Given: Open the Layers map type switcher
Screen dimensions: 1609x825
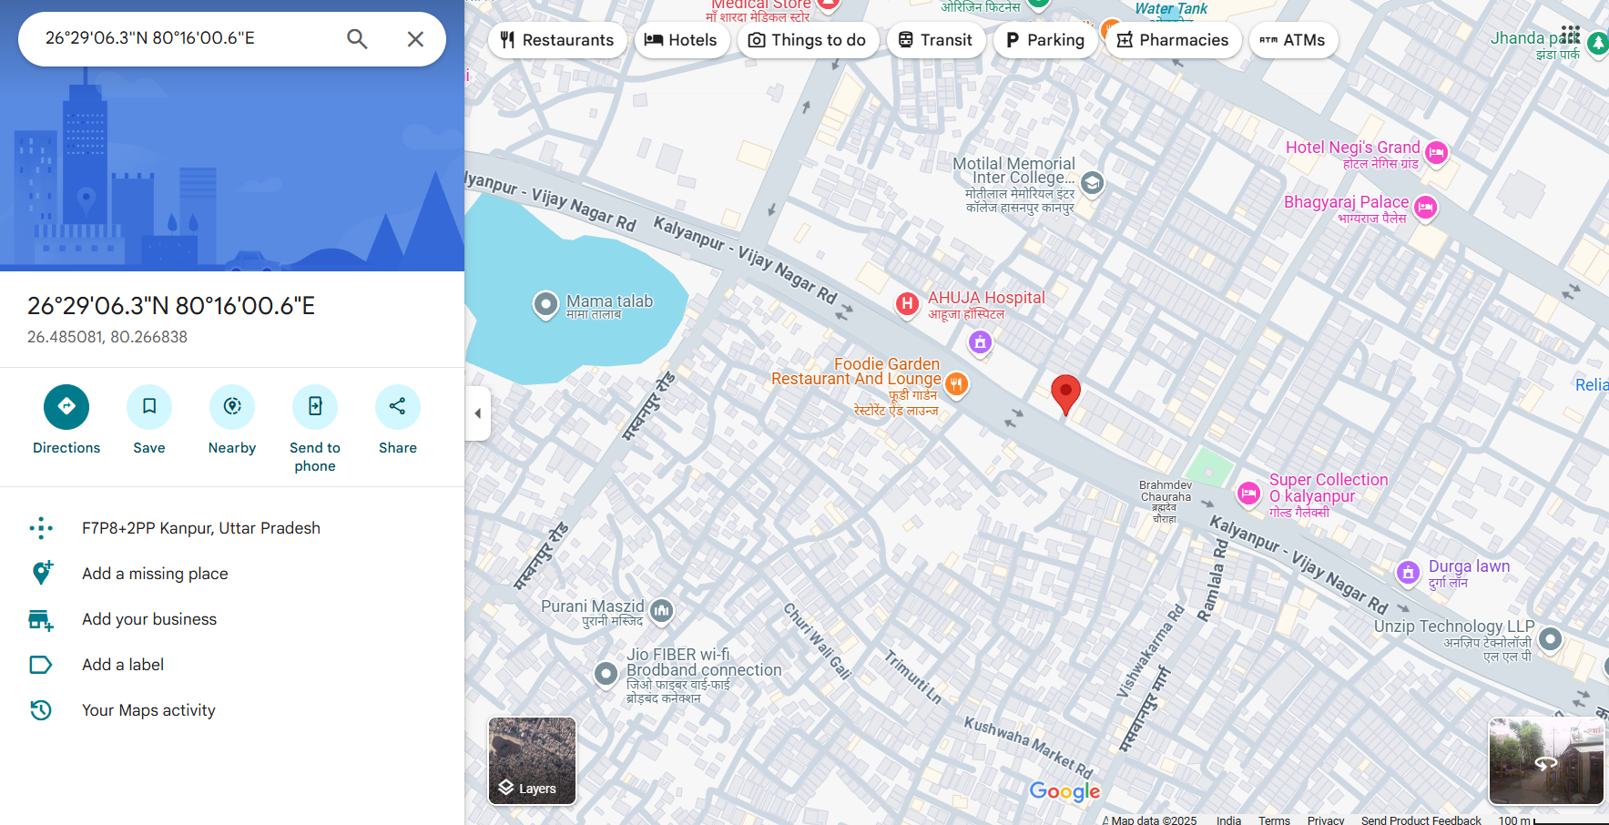Looking at the screenshot, I should pyautogui.click(x=532, y=760).
